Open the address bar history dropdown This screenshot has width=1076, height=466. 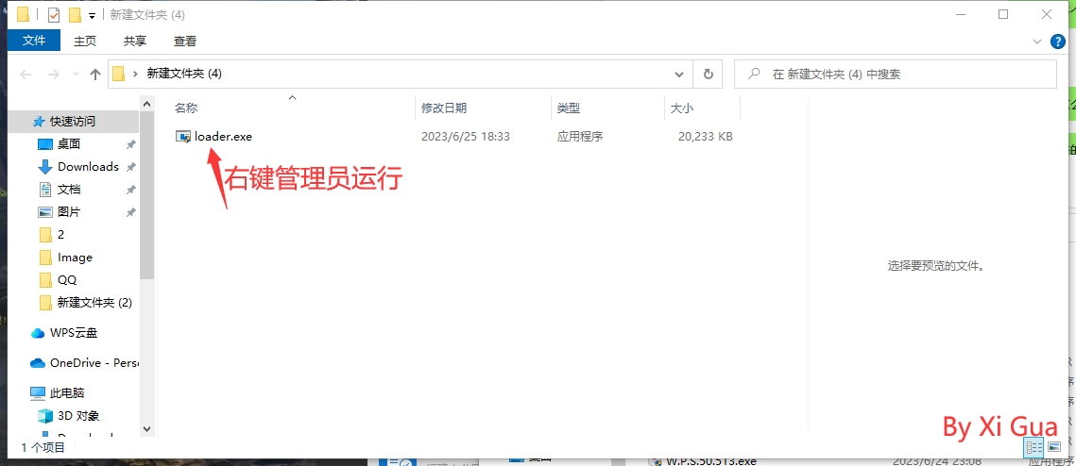(x=679, y=74)
